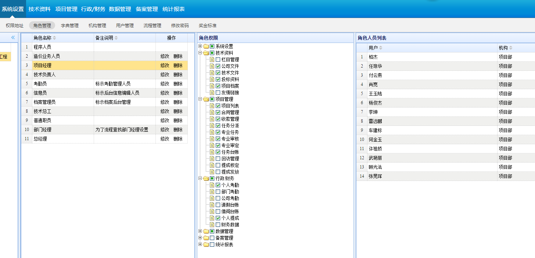Click the 项目管理 folder icon in tree
Viewport: 535px width, 258px height.
[206, 99]
